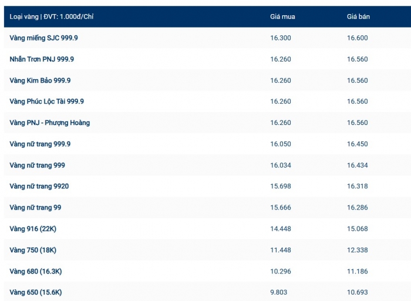Open the Vàng Phúc Lộc Tài 999.9 entry
Viewport: 411px width, 301px height.
point(47,102)
